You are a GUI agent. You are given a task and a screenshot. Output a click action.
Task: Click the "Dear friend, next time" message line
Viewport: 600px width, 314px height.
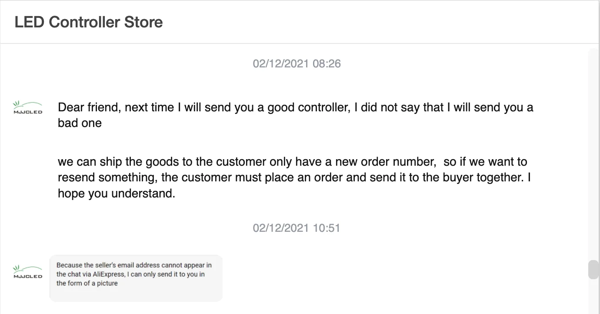point(295,107)
